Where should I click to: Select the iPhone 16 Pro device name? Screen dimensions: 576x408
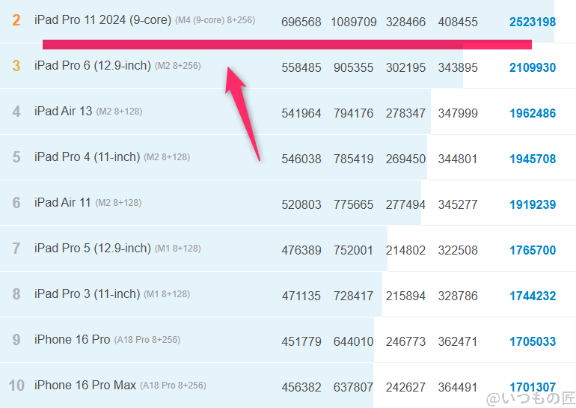pos(72,340)
